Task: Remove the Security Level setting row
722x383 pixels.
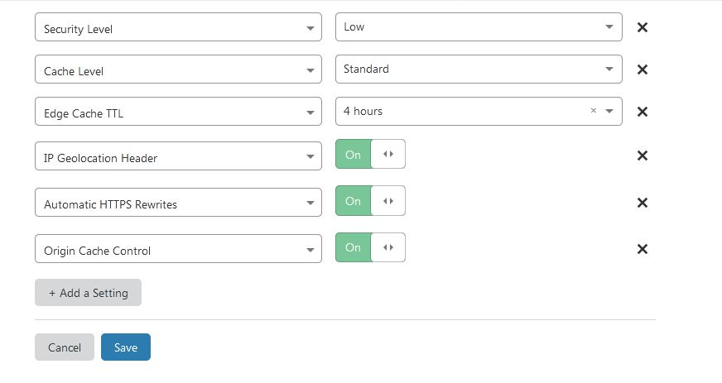Action: [642, 27]
